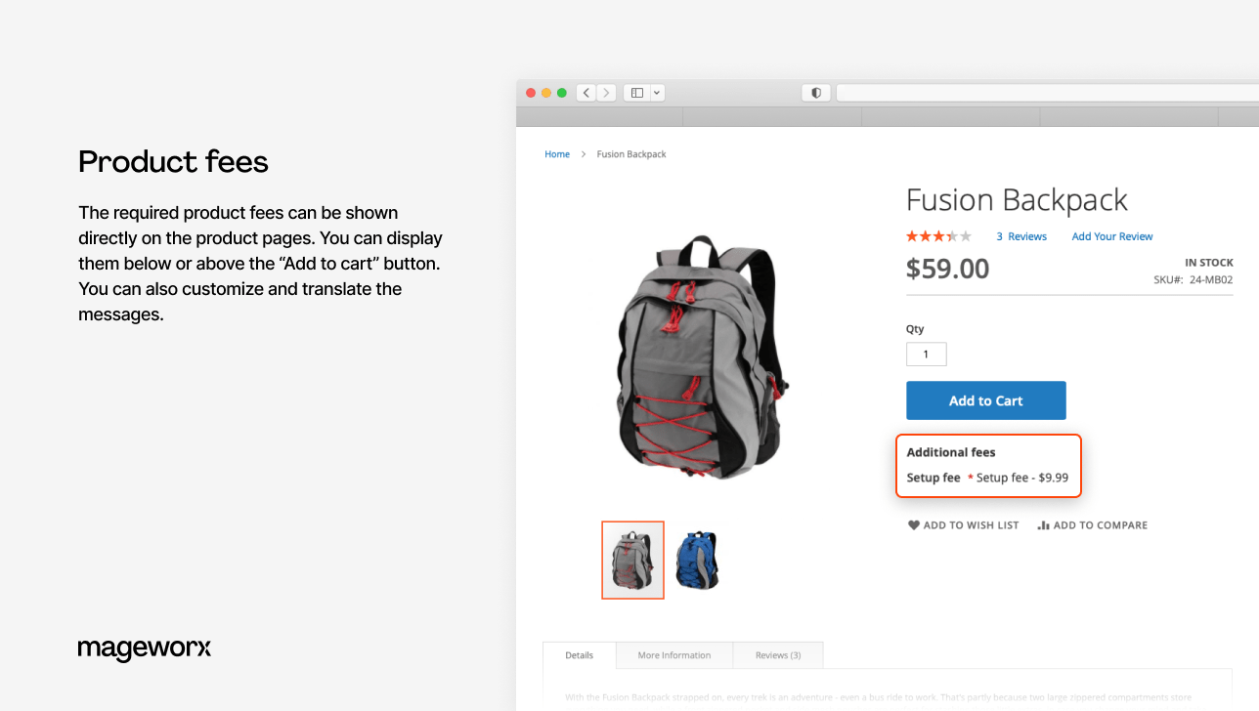Open the Safari sidebar icon

click(x=636, y=92)
